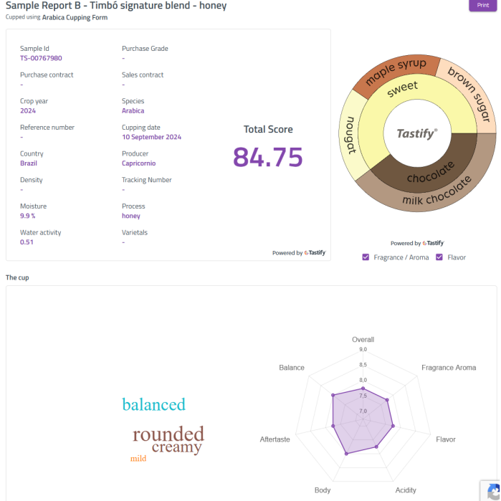Toggle the Fragrance / Aroma checkbox
The height and width of the screenshot is (501, 501).
tap(366, 257)
